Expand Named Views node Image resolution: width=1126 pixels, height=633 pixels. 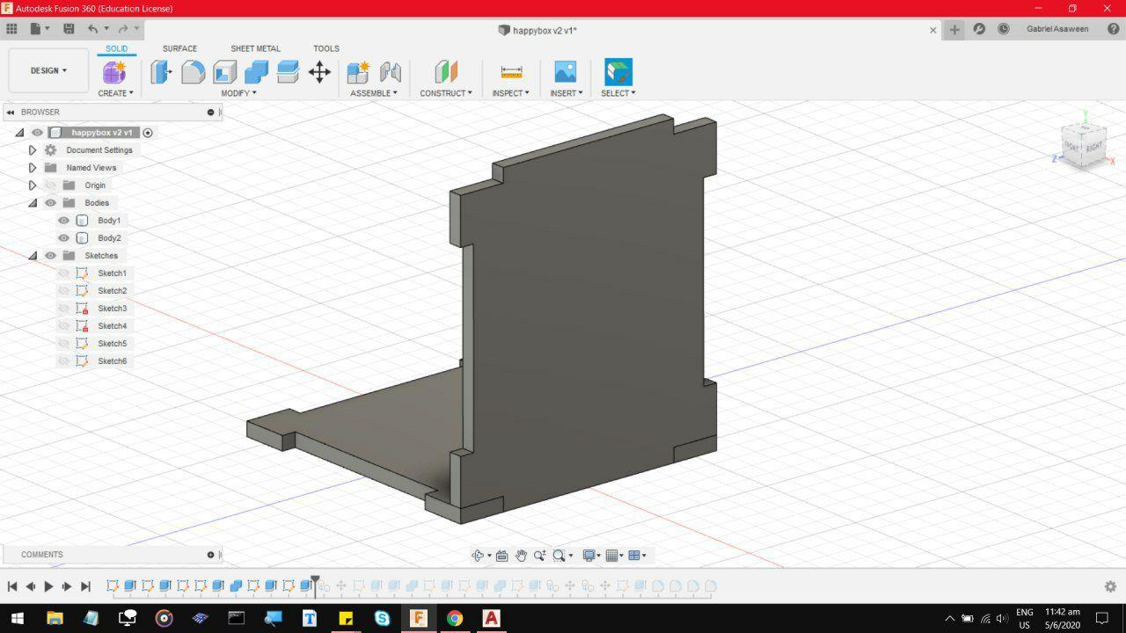point(33,168)
